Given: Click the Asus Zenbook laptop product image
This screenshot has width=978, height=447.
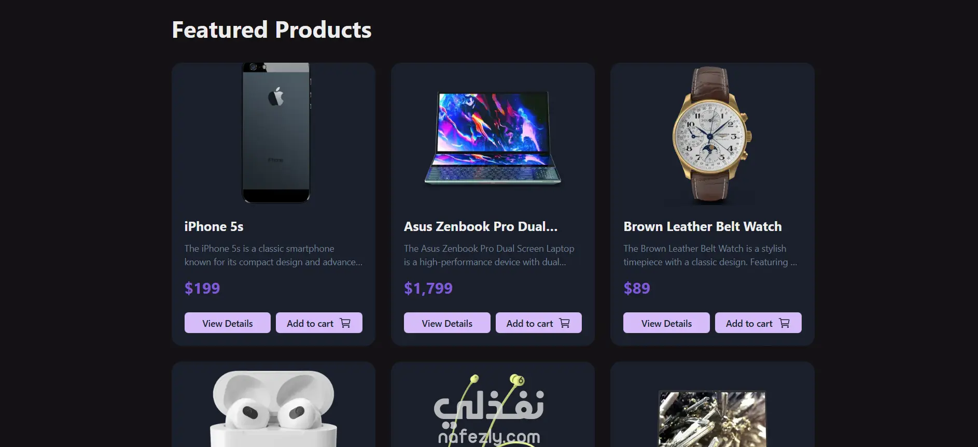Looking at the screenshot, I should point(493,138).
